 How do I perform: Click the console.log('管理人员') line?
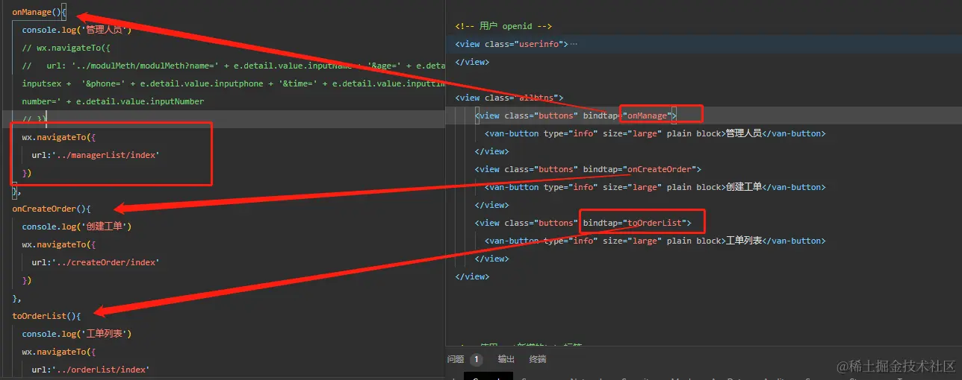(76, 30)
